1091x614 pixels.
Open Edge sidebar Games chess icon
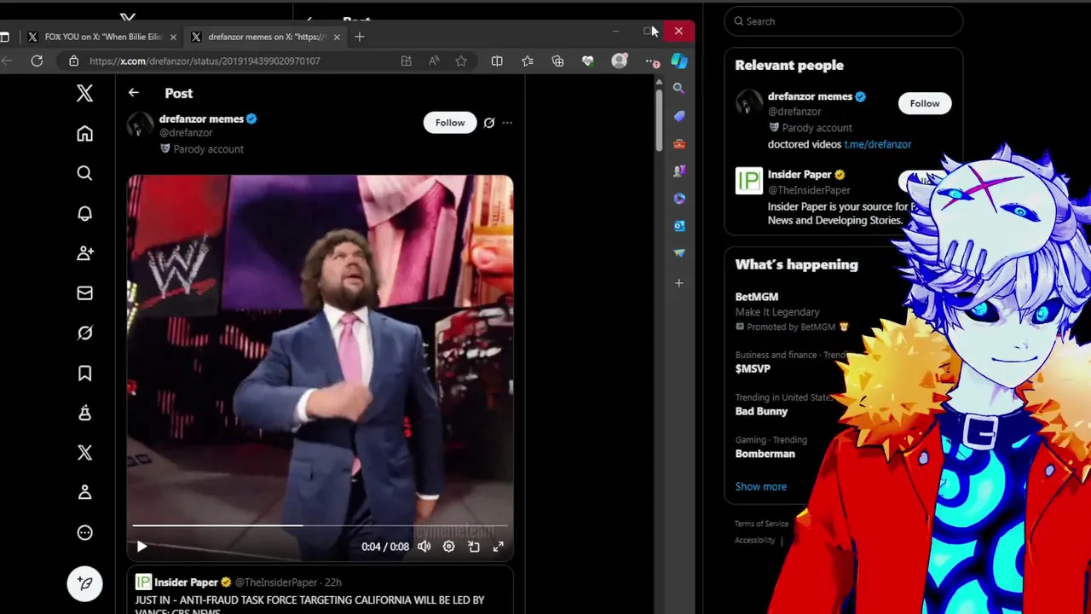click(x=678, y=171)
